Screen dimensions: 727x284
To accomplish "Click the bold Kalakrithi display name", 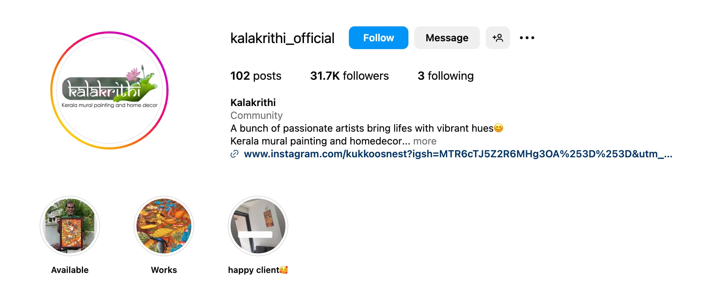I will tap(253, 102).
